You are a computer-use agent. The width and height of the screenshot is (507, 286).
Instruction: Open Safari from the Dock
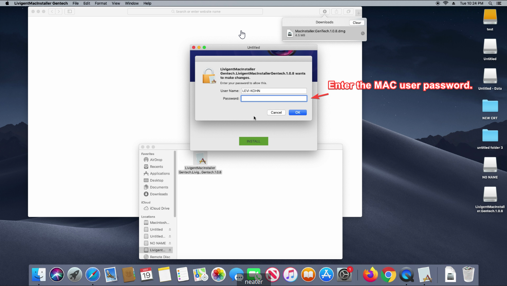coord(93,275)
